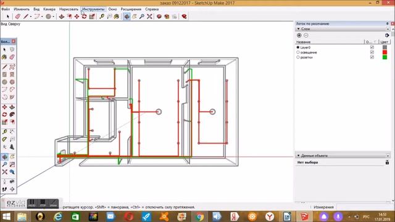The width and height of the screenshot is (395, 222).
Task: Choose Zoom Extents in the top toolbar
Action: 149,17
